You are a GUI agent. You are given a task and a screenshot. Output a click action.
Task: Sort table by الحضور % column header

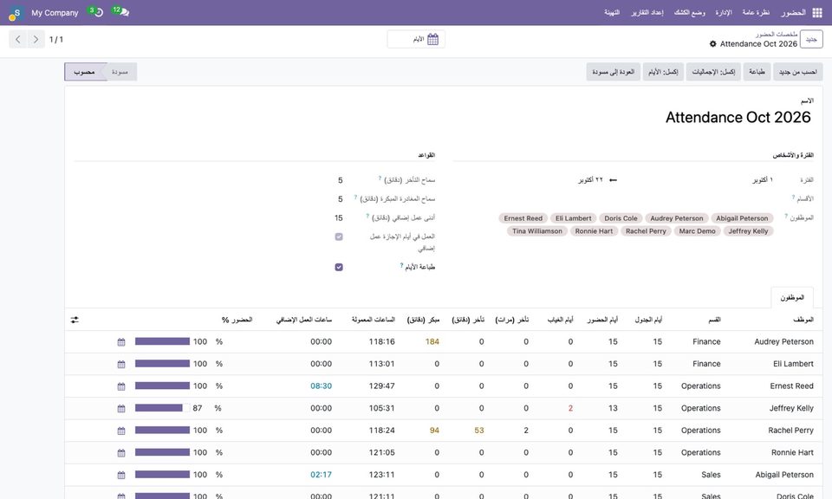pos(237,320)
